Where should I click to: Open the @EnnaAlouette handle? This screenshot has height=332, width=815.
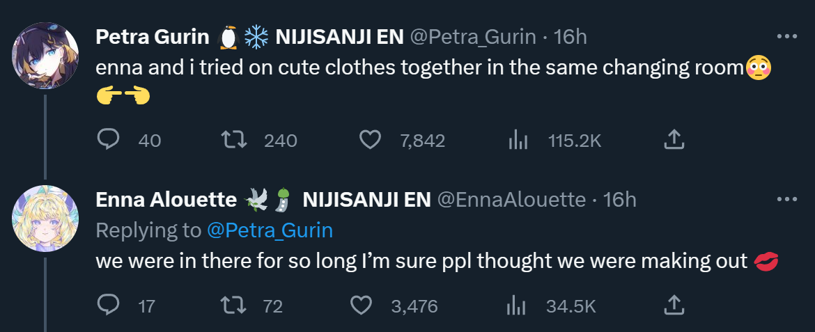tap(511, 200)
